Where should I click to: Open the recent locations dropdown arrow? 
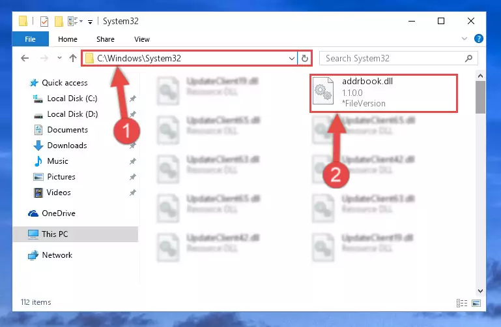pos(59,58)
